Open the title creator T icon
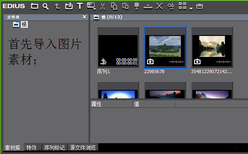The height and width of the screenshot is (154, 248). [x=80, y=6]
